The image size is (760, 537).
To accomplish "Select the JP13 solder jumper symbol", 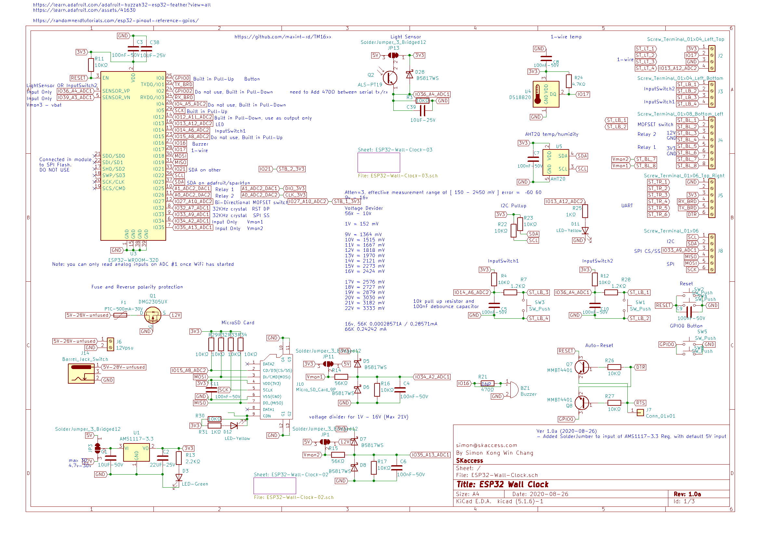I will (393, 55).
